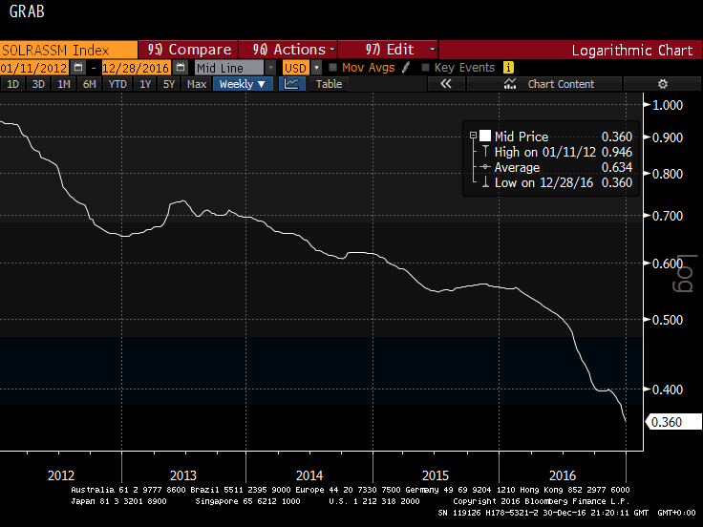Switch to line chart view icon
703x527 pixels.
[292, 84]
